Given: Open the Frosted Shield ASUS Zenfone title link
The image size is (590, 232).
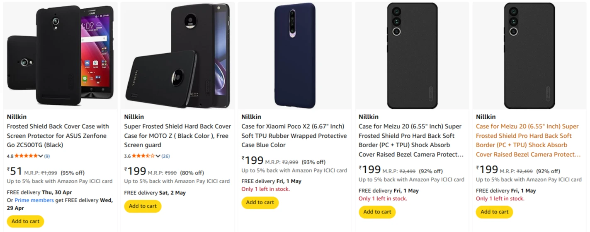Looking at the screenshot, I should [x=58, y=136].
